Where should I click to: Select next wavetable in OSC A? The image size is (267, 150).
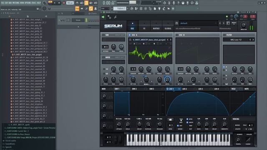(x=171, y=40)
